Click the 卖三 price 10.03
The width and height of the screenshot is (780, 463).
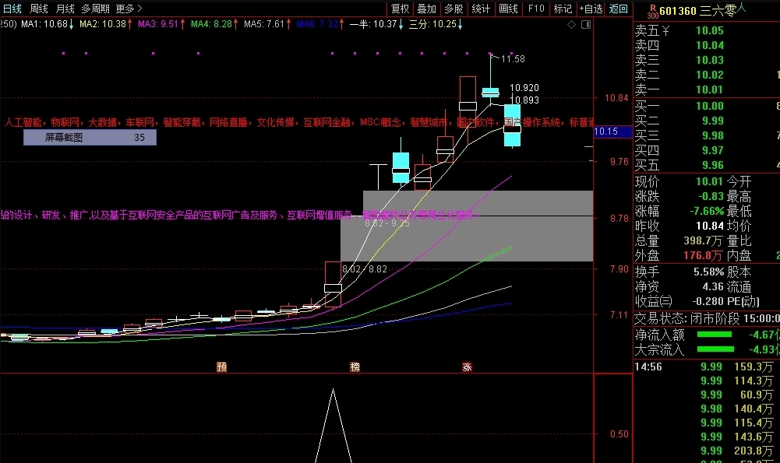(x=709, y=60)
